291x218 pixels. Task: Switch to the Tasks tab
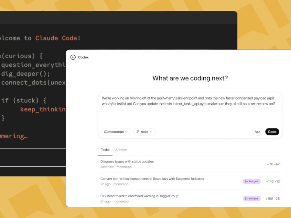[x=105, y=150]
